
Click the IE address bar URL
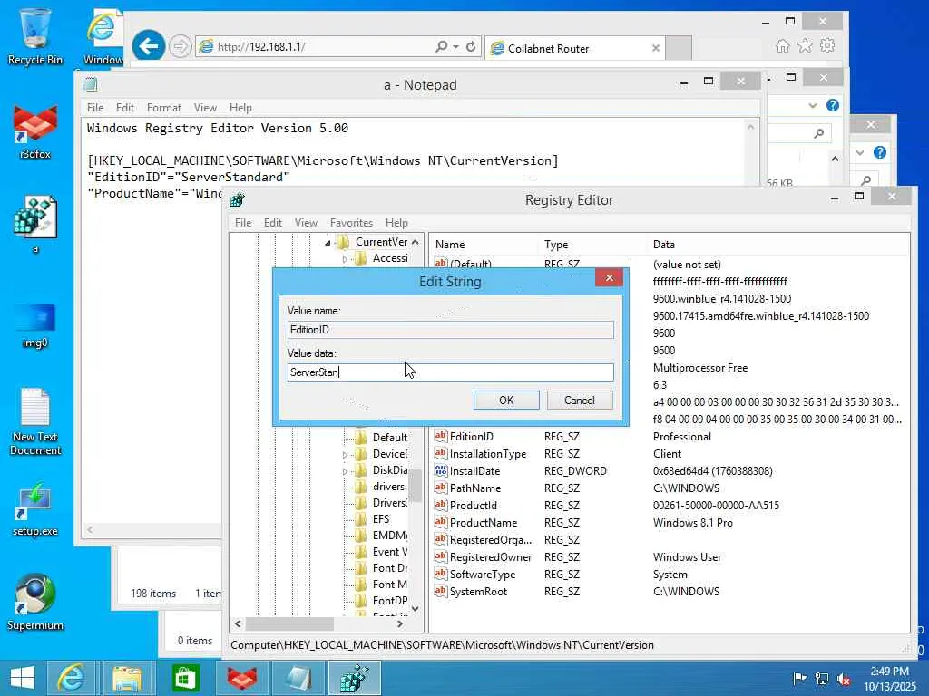260,47
